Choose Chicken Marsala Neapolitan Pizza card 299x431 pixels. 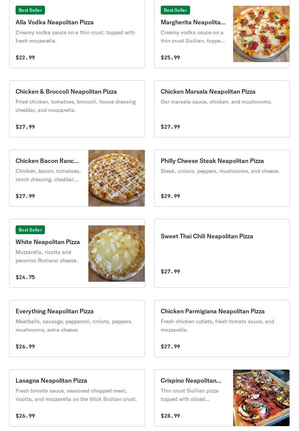[222, 109]
